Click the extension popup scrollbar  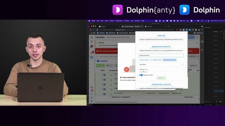click(x=187, y=54)
